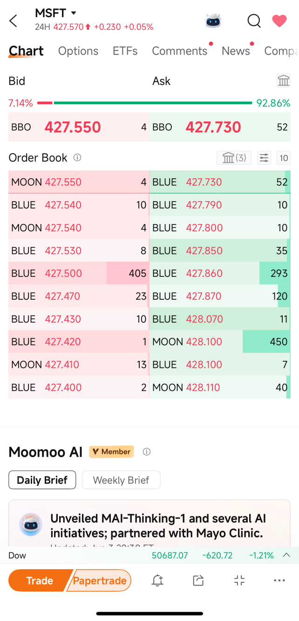Switch to the News tab
This screenshot has width=299, height=621.
[x=236, y=51]
